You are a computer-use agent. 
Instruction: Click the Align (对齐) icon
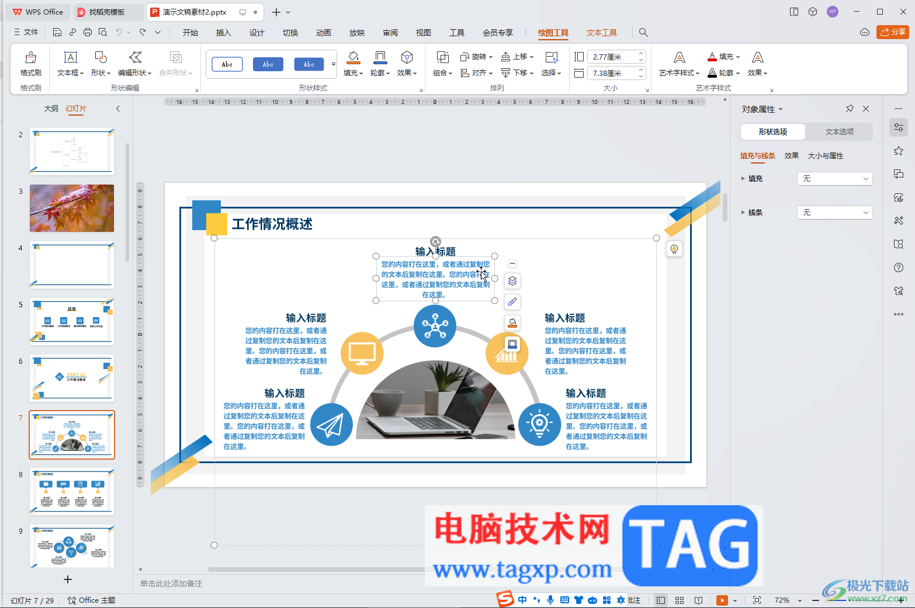coord(465,73)
